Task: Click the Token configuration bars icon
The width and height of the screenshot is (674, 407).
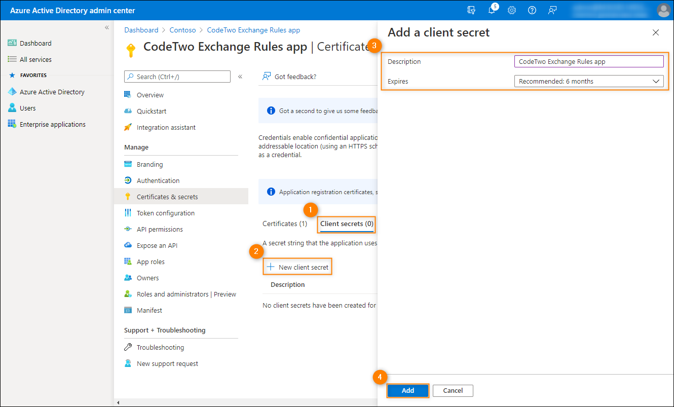Action: click(128, 213)
